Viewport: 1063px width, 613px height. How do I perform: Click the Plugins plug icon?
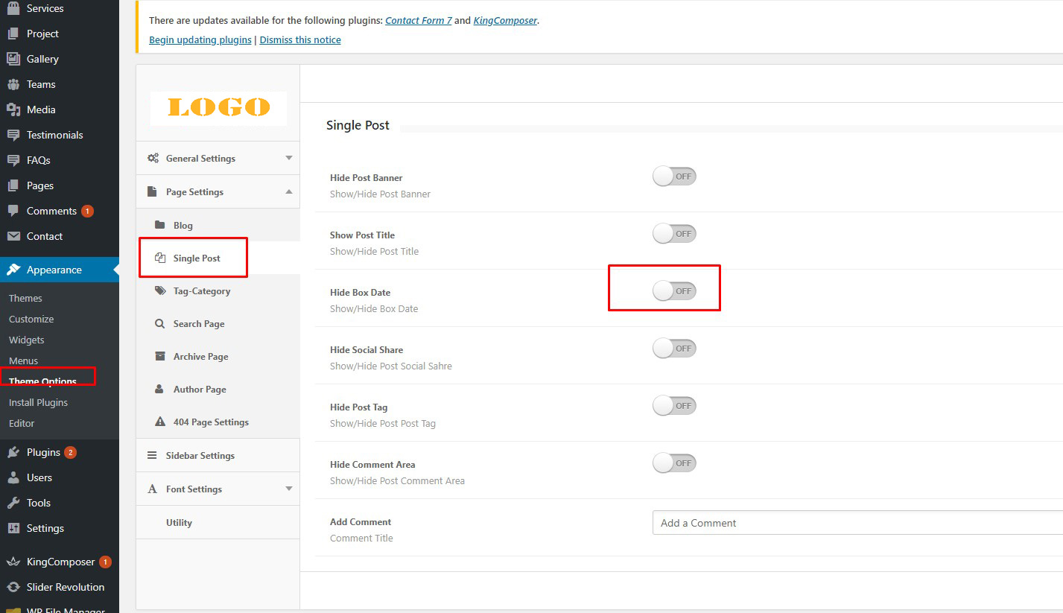point(13,452)
